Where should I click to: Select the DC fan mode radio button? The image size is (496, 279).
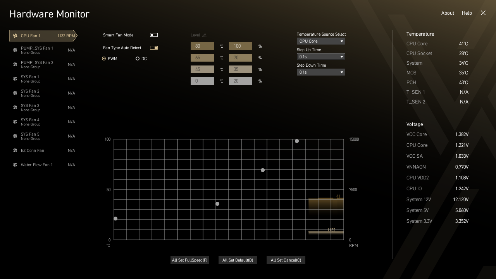138,58
